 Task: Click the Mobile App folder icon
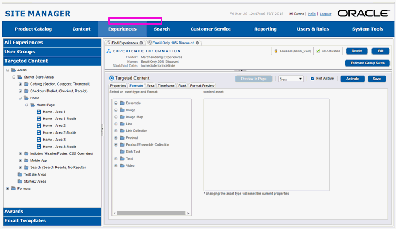coord(26,160)
